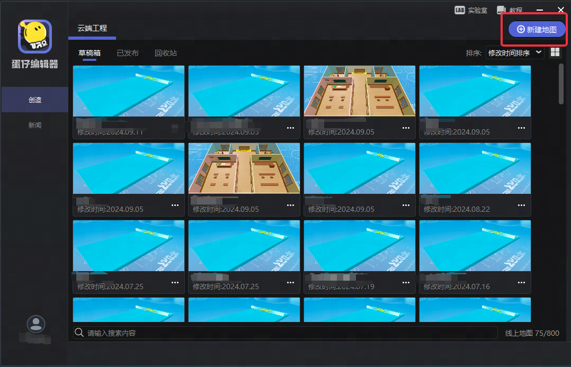Click the vertical scrollbar handle
This screenshot has height=367, width=571.
[x=561, y=84]
